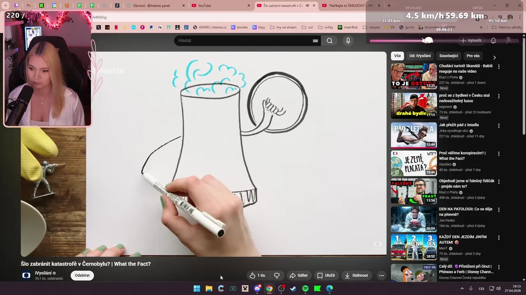Open Netflix bookmark icon

[x=116, y=27]
